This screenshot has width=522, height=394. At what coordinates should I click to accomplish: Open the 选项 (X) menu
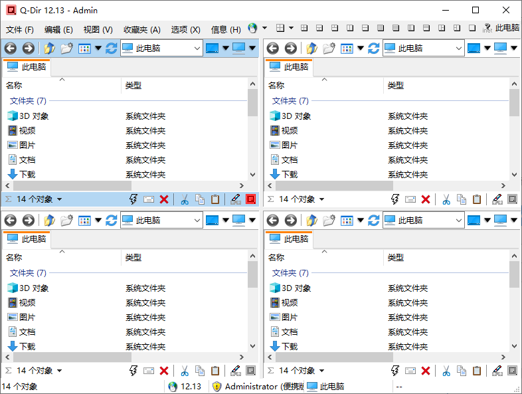185,29
